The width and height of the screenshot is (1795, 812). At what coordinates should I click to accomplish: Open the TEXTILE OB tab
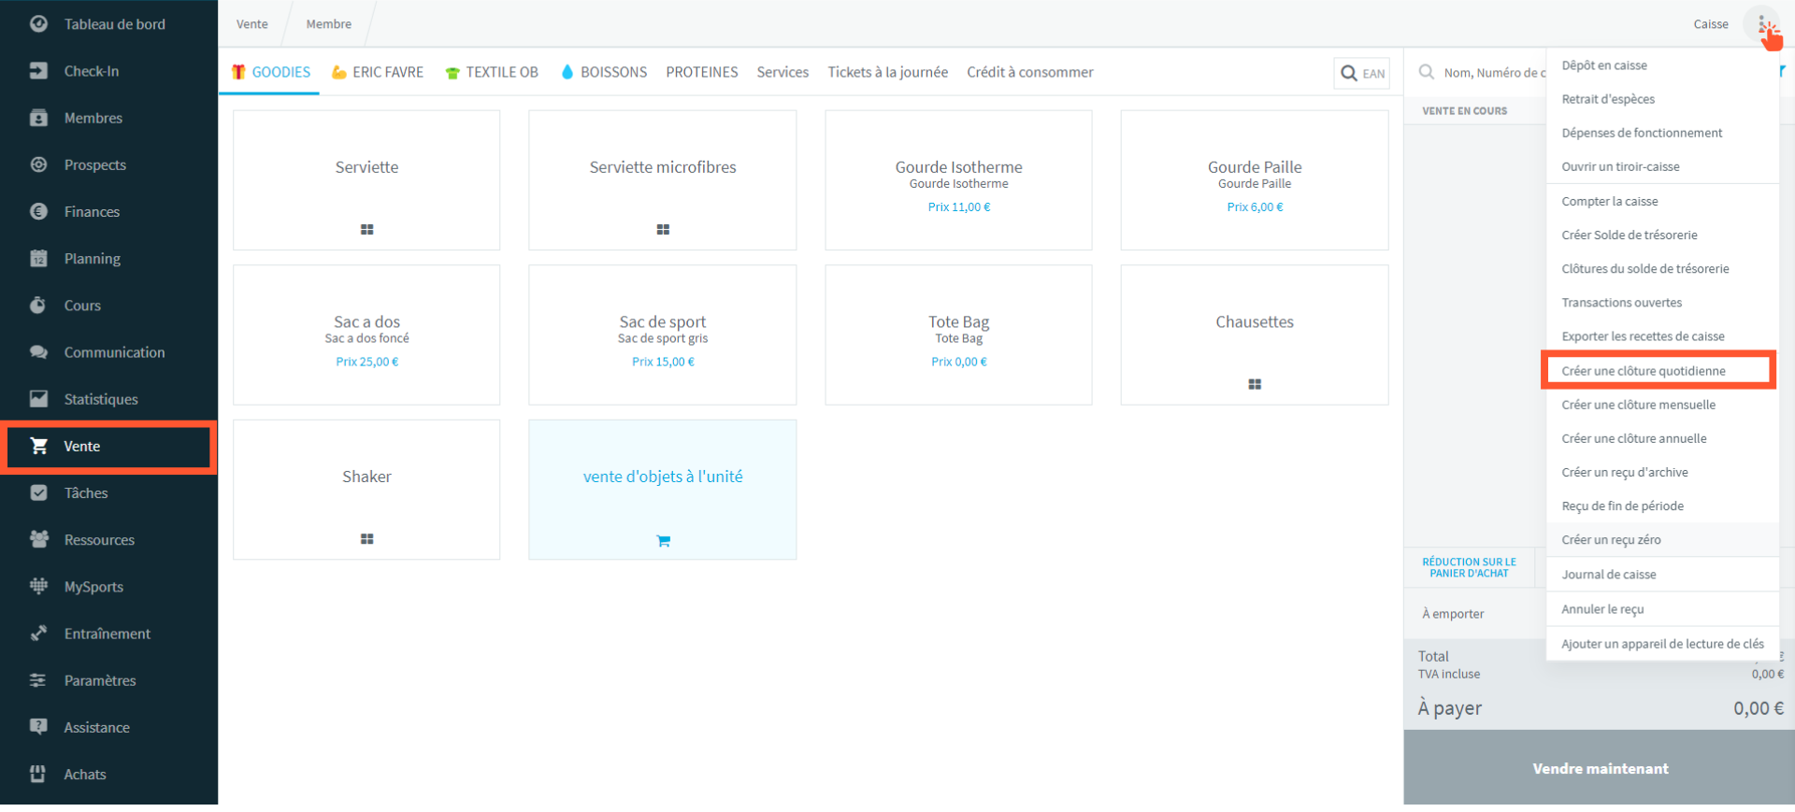[492, 72]
